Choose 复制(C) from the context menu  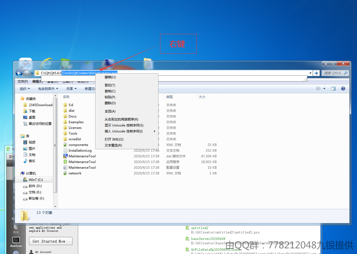click(127, 91)
